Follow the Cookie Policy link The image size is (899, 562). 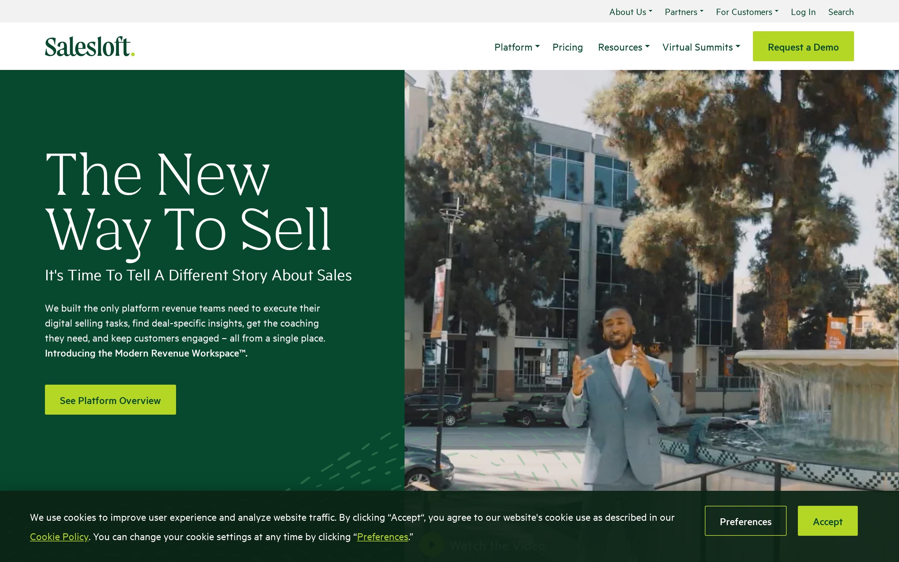(59, 537)
